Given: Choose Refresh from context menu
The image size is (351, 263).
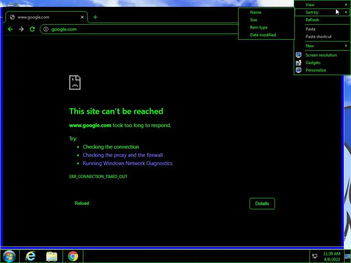Looking at the screenshot, I should tap(322, 20).
